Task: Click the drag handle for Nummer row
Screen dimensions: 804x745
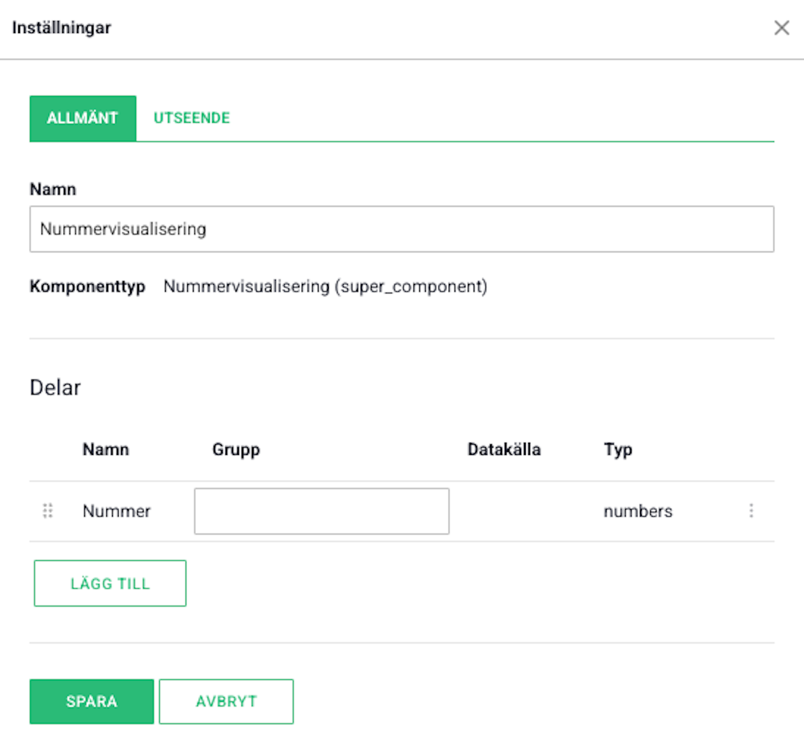Action: click(48, 510)
